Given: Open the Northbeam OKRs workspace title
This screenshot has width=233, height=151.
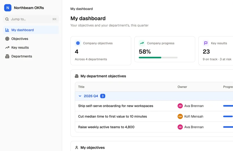Looking at the screenshot, I should tap(29, 8).
